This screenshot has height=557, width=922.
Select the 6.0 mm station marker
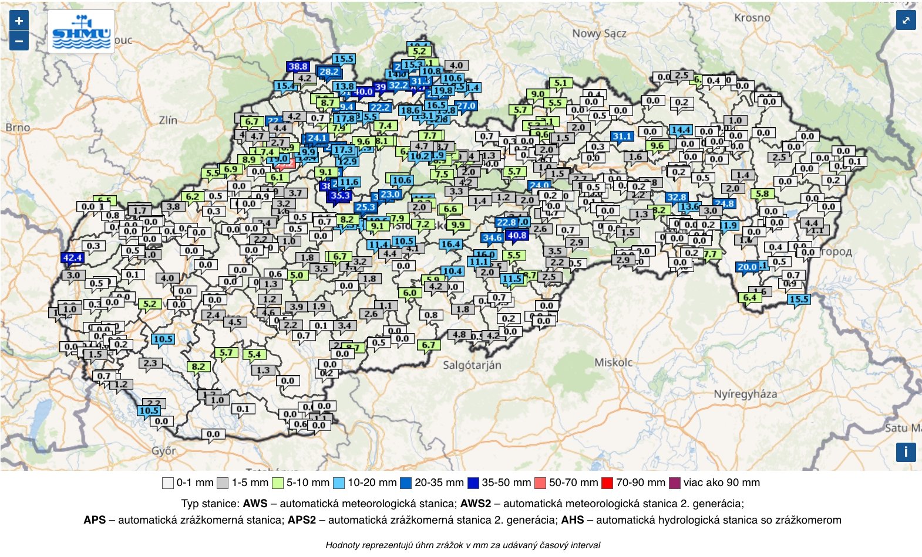pyautogui.click(x=410, y=293)
